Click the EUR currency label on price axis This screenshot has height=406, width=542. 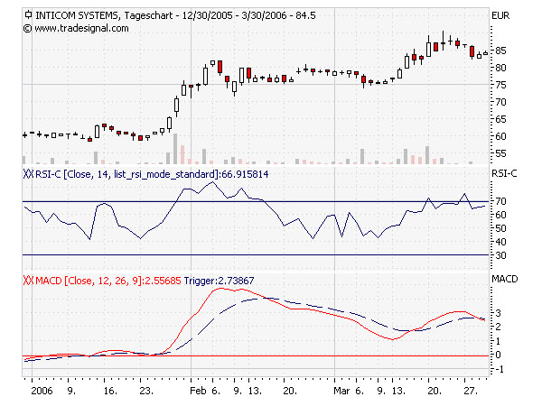pyautogui.click(x=500, y=16)
